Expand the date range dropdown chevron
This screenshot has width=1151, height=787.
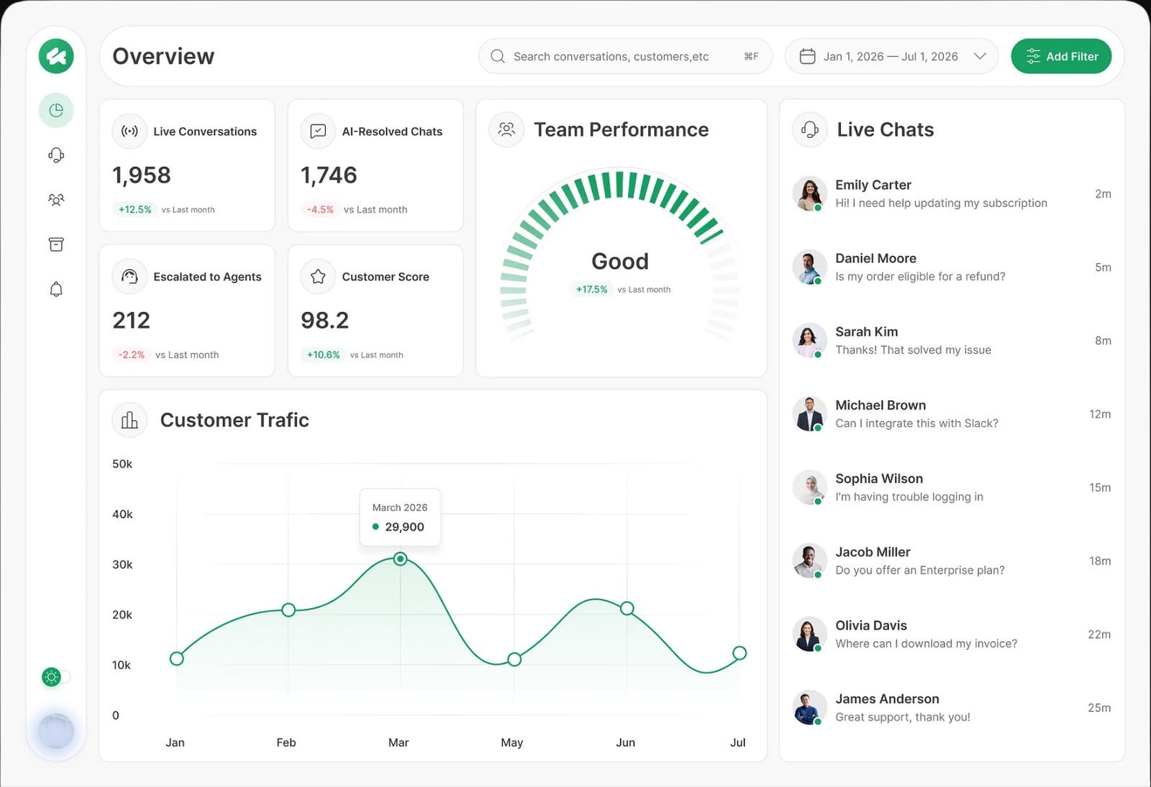[x=980, y=56]
